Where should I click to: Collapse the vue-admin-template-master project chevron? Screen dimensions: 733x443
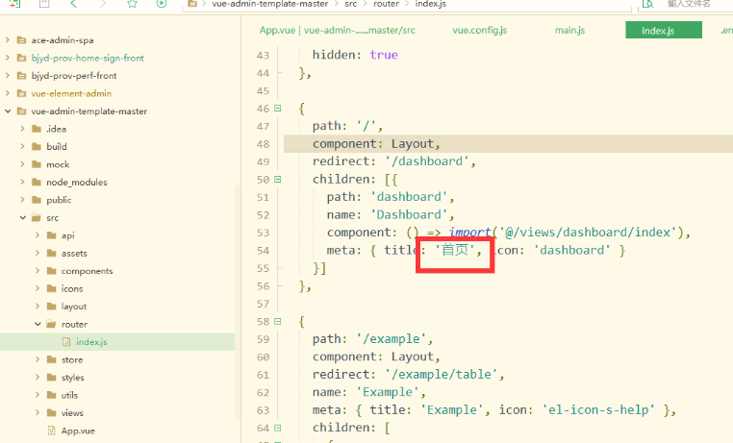pyautogui.click(x=8, y=111)
